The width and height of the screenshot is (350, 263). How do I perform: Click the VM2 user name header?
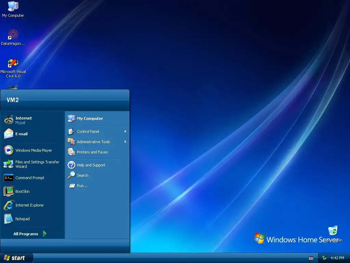13,100
